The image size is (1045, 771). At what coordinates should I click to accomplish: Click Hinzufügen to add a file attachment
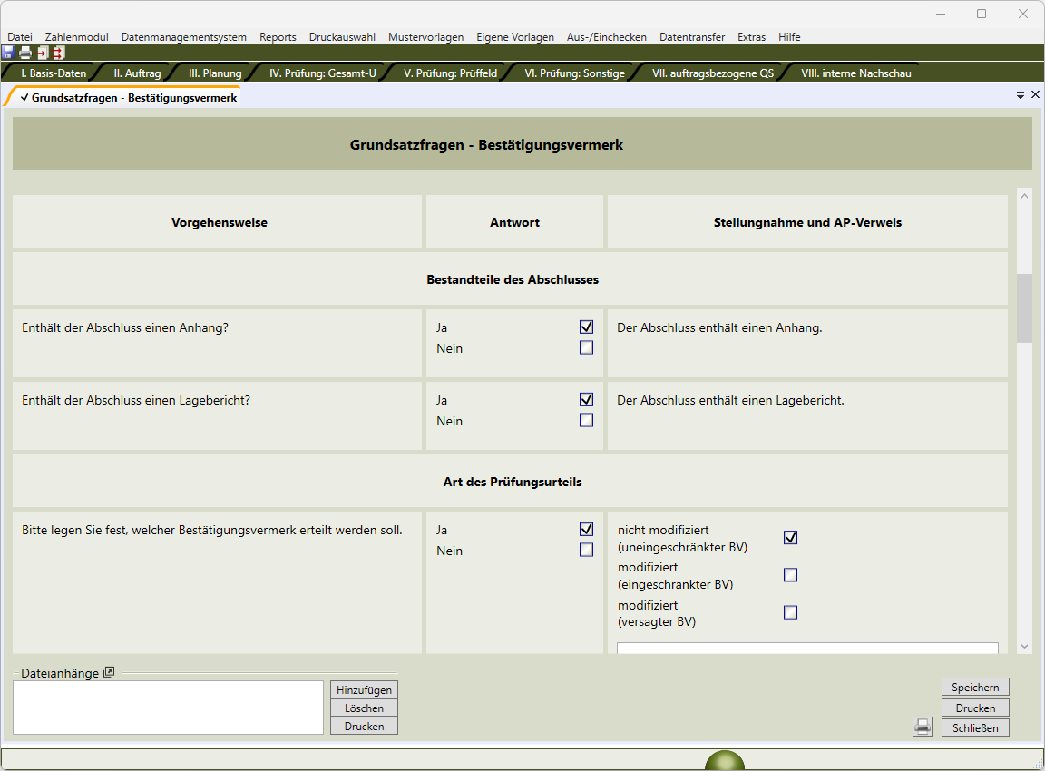click(364, 690)
